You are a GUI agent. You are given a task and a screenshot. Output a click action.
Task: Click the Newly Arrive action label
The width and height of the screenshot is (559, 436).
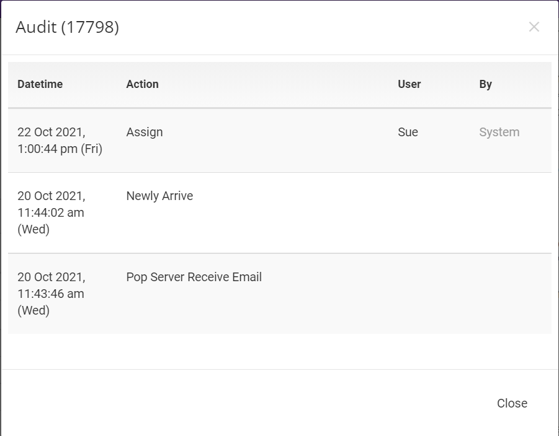click(159, 196)
